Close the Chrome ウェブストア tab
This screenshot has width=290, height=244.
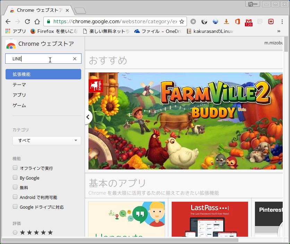point(67,10)
